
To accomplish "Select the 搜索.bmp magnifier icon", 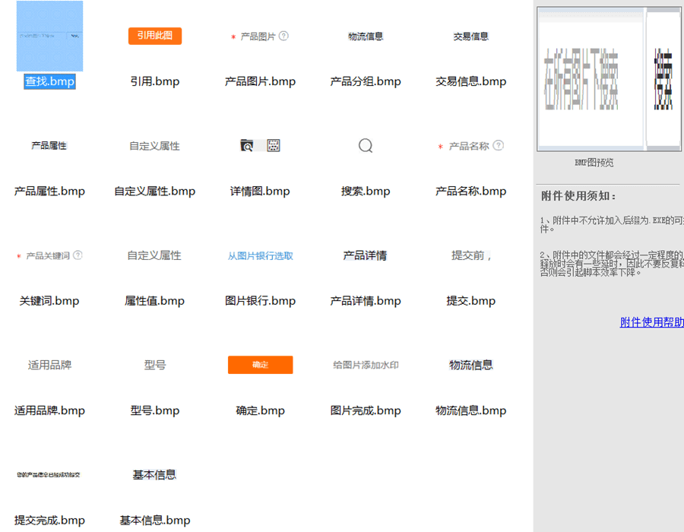I will 366,146.
